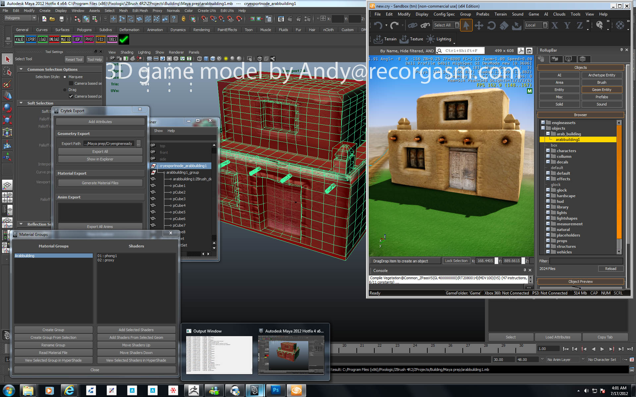Expand engineassets folder in Browser tree
The width and height of the screenshot is (636, 397).
[x=543, y=122]
